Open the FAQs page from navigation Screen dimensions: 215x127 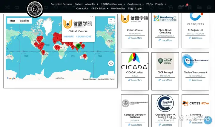pyautogui.click(x=150, y=4)
